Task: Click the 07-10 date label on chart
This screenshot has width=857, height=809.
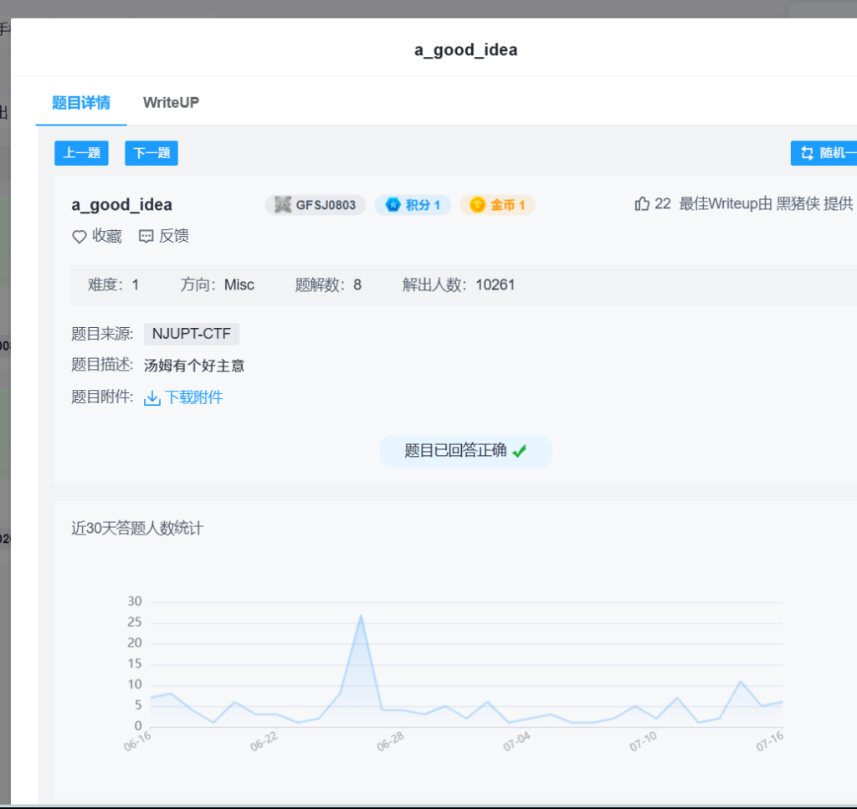Action: (x=644, y=741)
